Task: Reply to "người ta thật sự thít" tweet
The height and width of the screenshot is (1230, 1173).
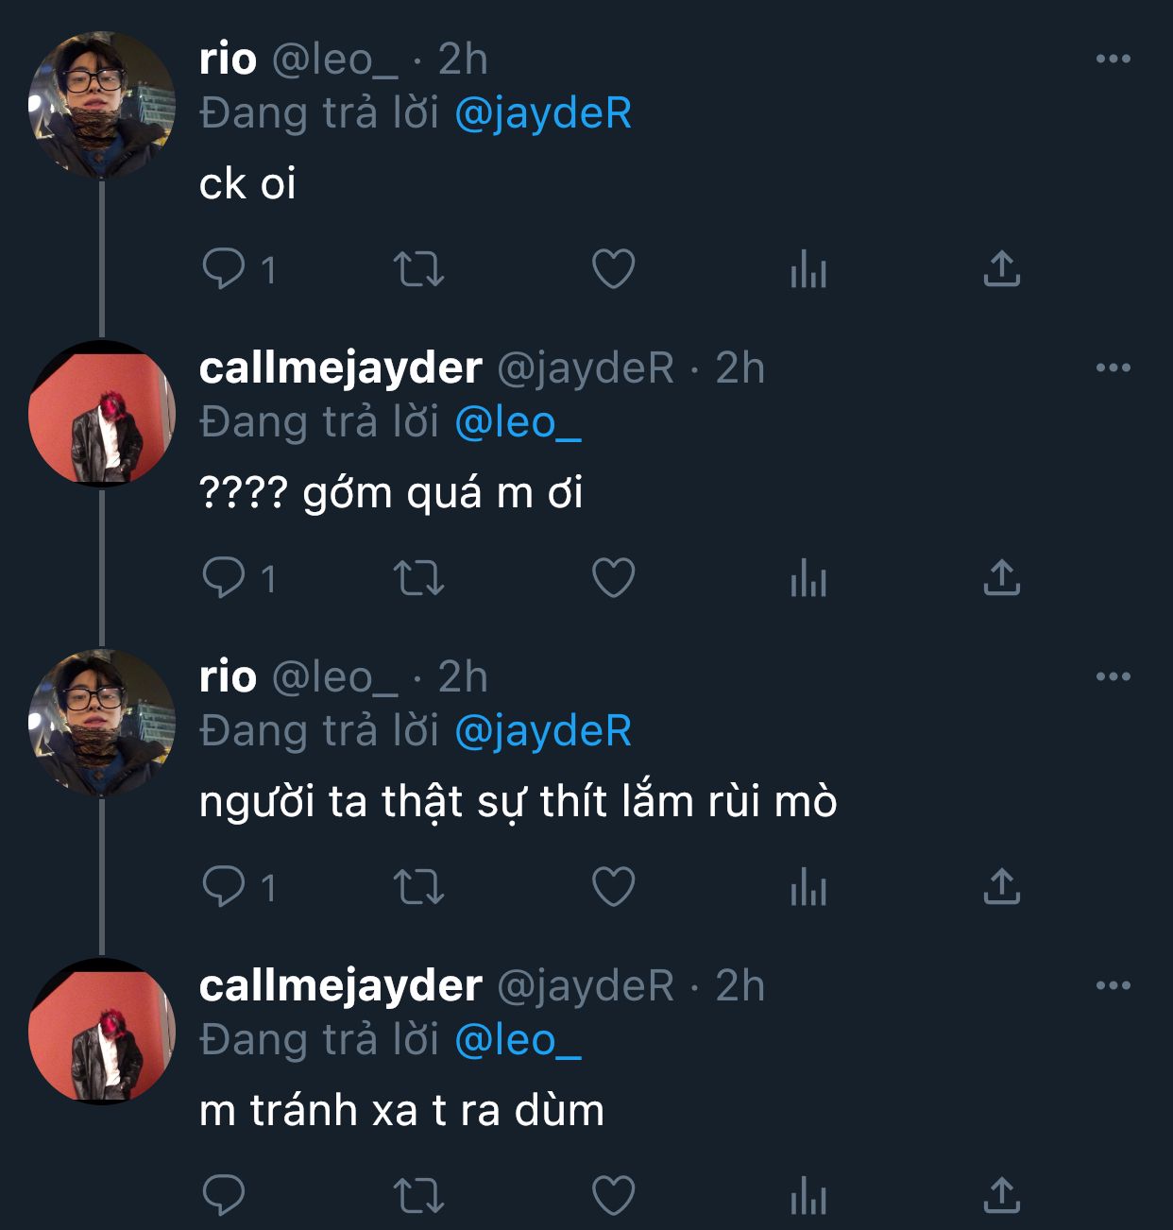Action: pyautogui.click(x=224, y=886)
